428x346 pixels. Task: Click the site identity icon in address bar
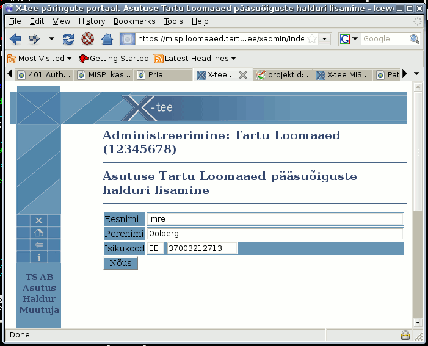[x=128, y=39]
